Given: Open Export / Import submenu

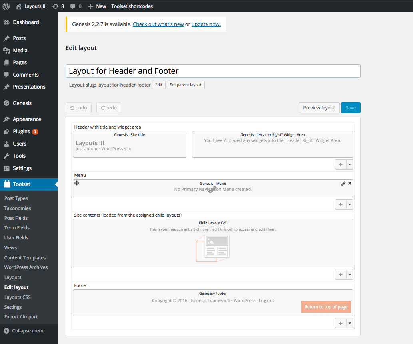Looking at the screenshot, I should pos(21,317).
